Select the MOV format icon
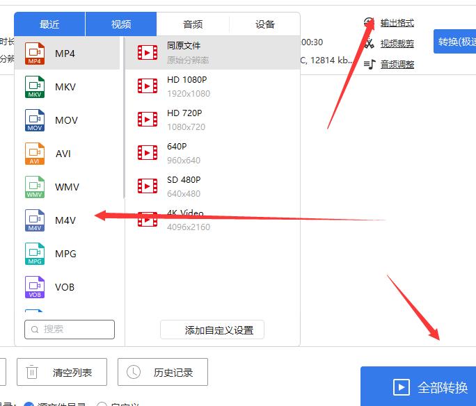The height and width of the screenshot is (406, 476). (35, 120)
